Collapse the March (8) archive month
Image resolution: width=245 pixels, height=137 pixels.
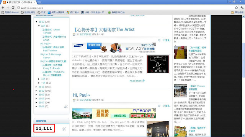(x=39, y=26)
